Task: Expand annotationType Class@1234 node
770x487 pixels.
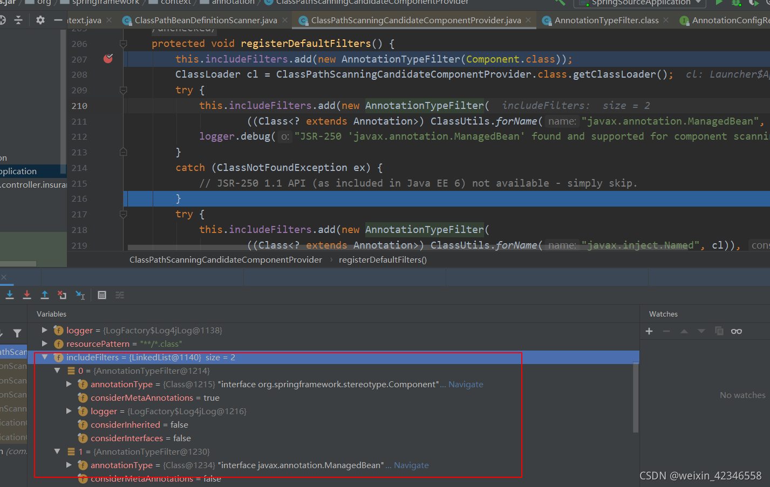Action: [x=69, y=464]
